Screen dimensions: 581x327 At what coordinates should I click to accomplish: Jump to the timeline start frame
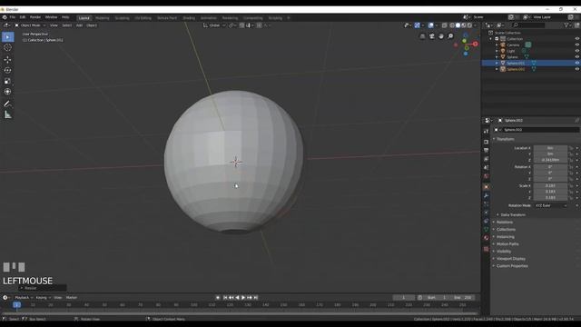[x=225, y=298]
